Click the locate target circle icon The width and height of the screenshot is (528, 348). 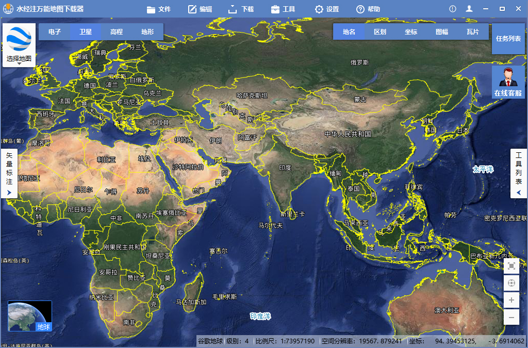[x=511, y=283]
